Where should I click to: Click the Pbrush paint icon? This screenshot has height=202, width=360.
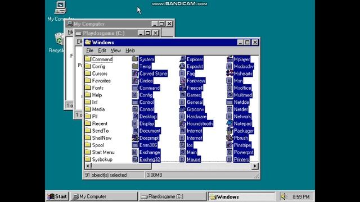click(x=229, y=138)
